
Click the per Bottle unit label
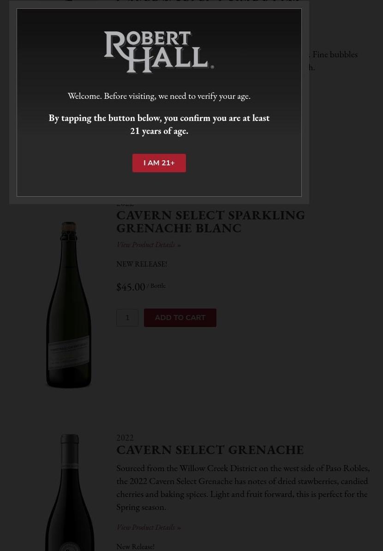156,286
